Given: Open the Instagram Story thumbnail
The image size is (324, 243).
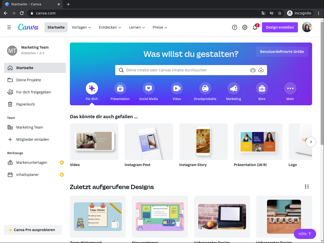Looking at the screenshot, I should (x=204, y=142).
